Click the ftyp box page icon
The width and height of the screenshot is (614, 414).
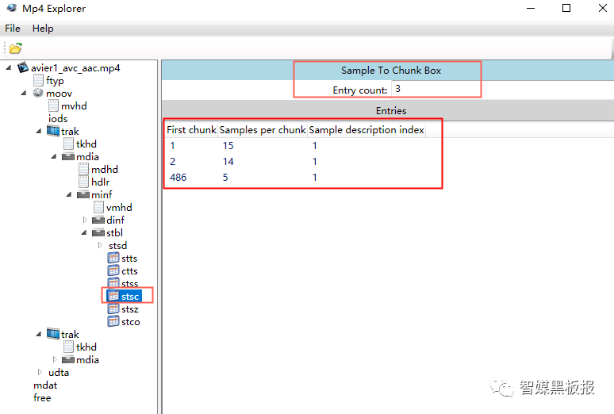(x=38, y=80)
